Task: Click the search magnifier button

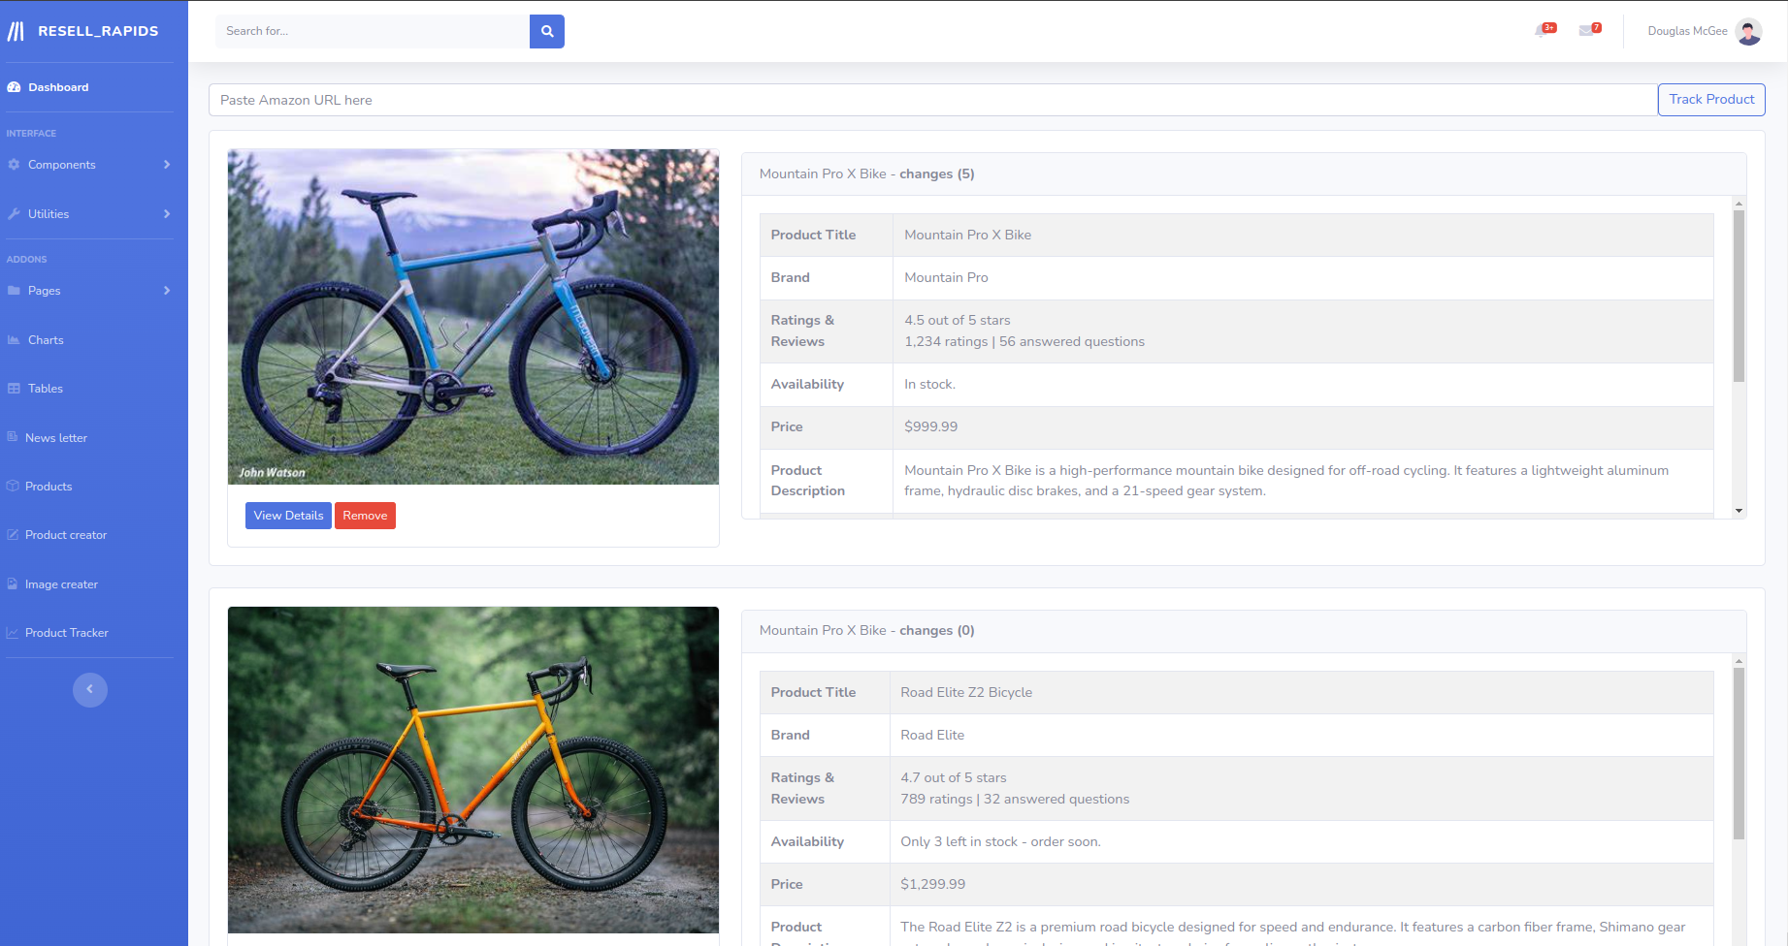Action: (547, 31)
